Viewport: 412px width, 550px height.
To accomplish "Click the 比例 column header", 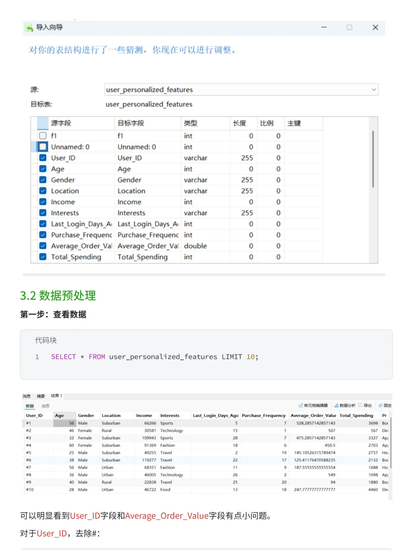I will [x=271, y=123].
